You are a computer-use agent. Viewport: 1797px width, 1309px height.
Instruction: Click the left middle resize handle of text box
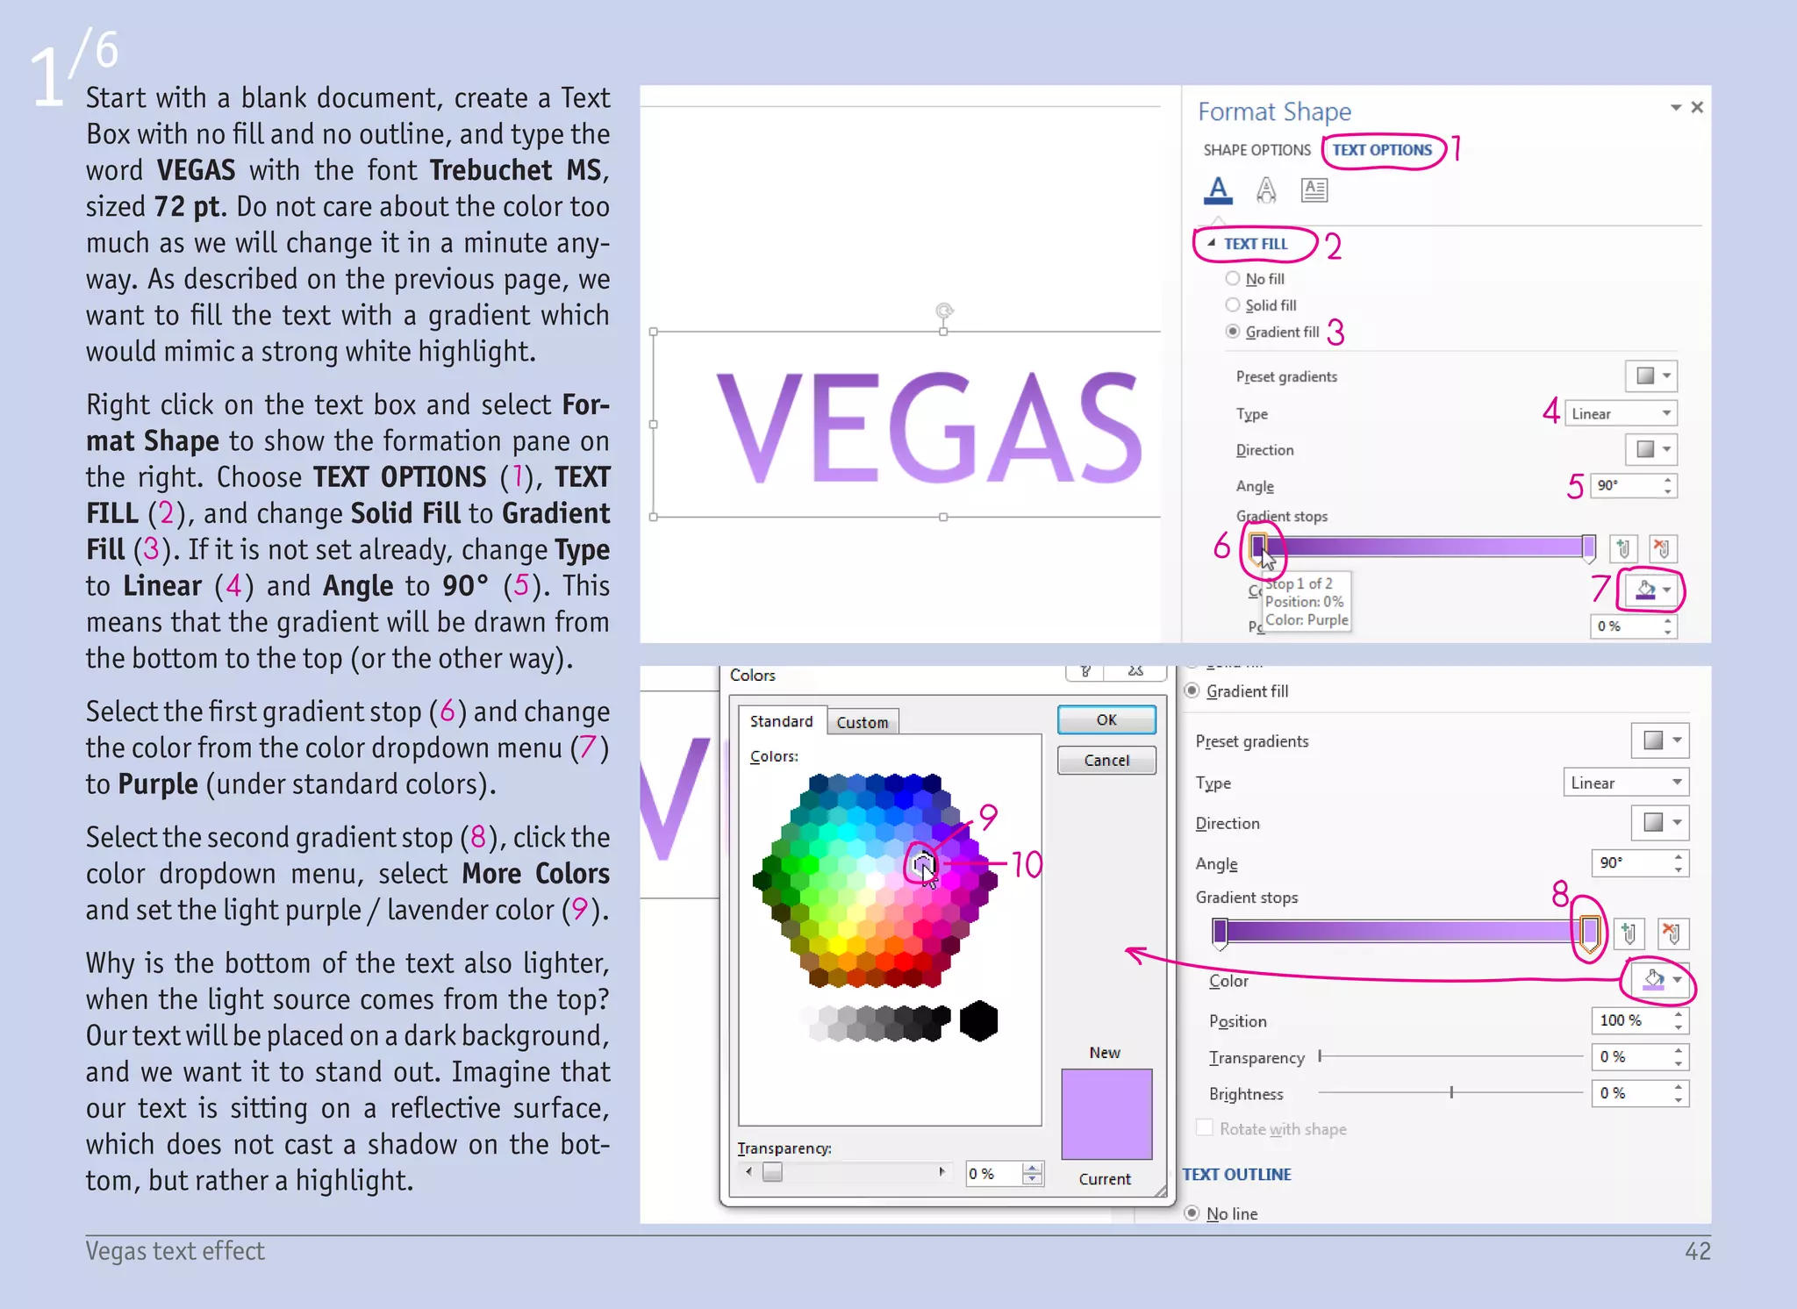[653, 424]
